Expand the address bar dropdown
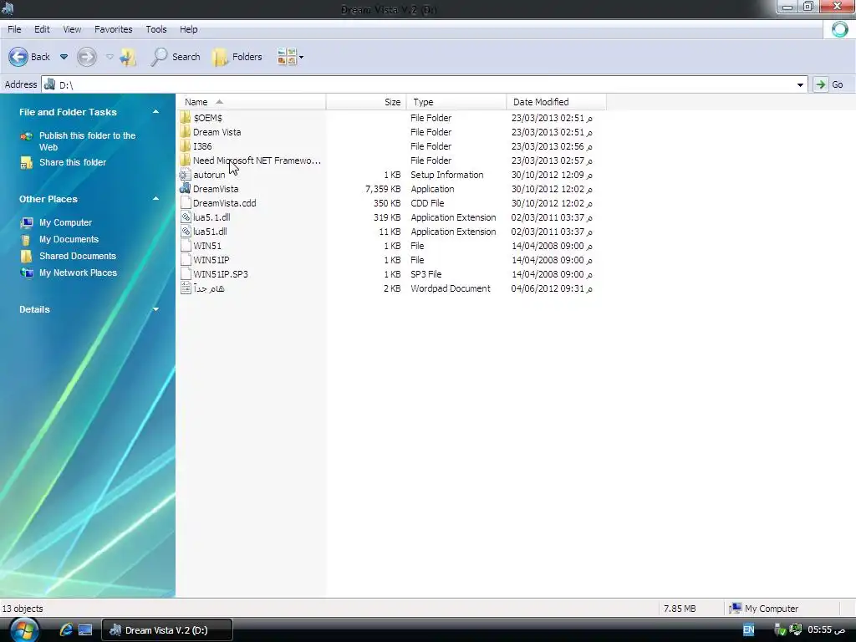The image size is (856, 642). [800, 84]
